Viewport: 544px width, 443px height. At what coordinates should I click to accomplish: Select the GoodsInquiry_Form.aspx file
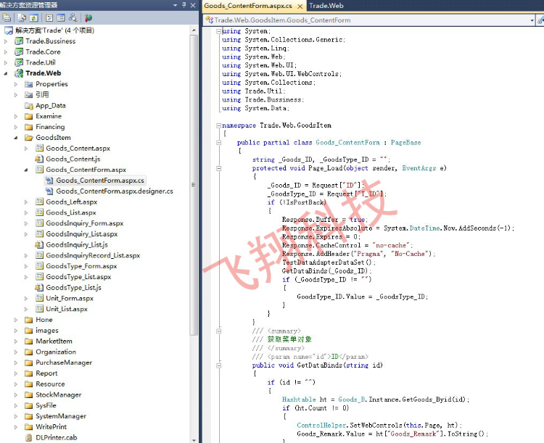point(84,223)
